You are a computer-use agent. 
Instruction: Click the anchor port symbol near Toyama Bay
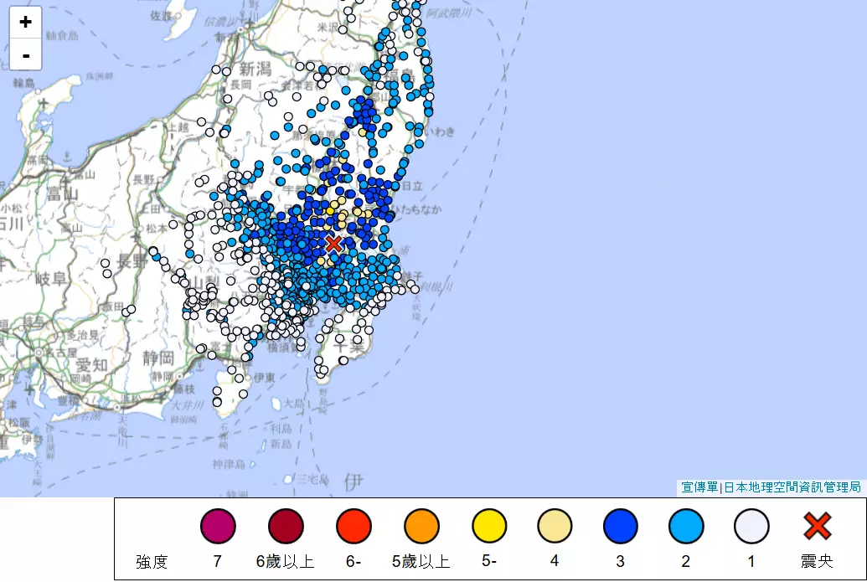tap(65, 157)
